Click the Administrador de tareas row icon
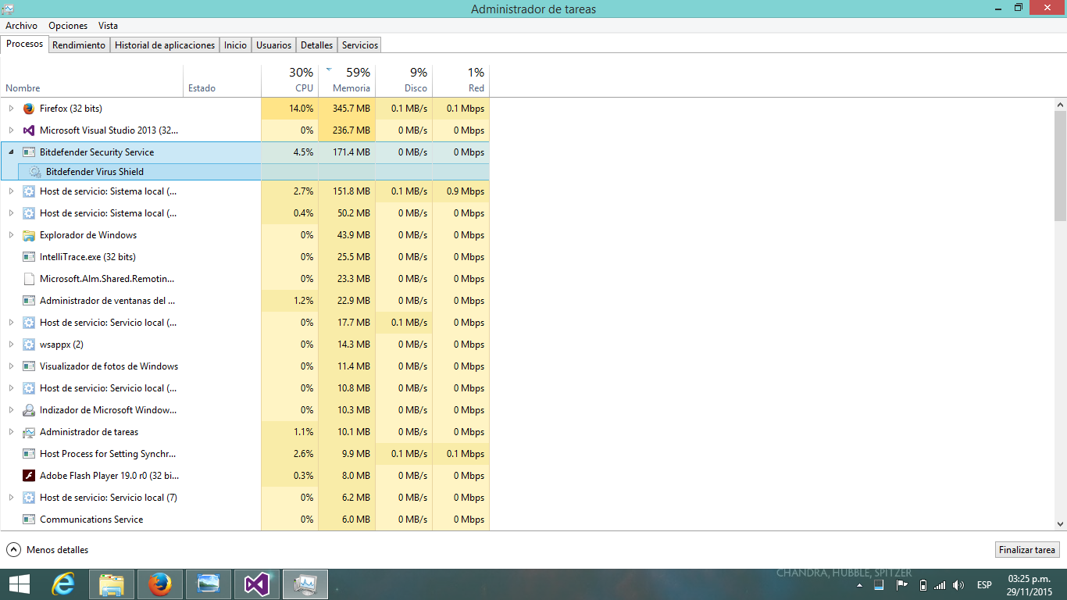Screen dimensions: 1067x600 coord(29,432)
